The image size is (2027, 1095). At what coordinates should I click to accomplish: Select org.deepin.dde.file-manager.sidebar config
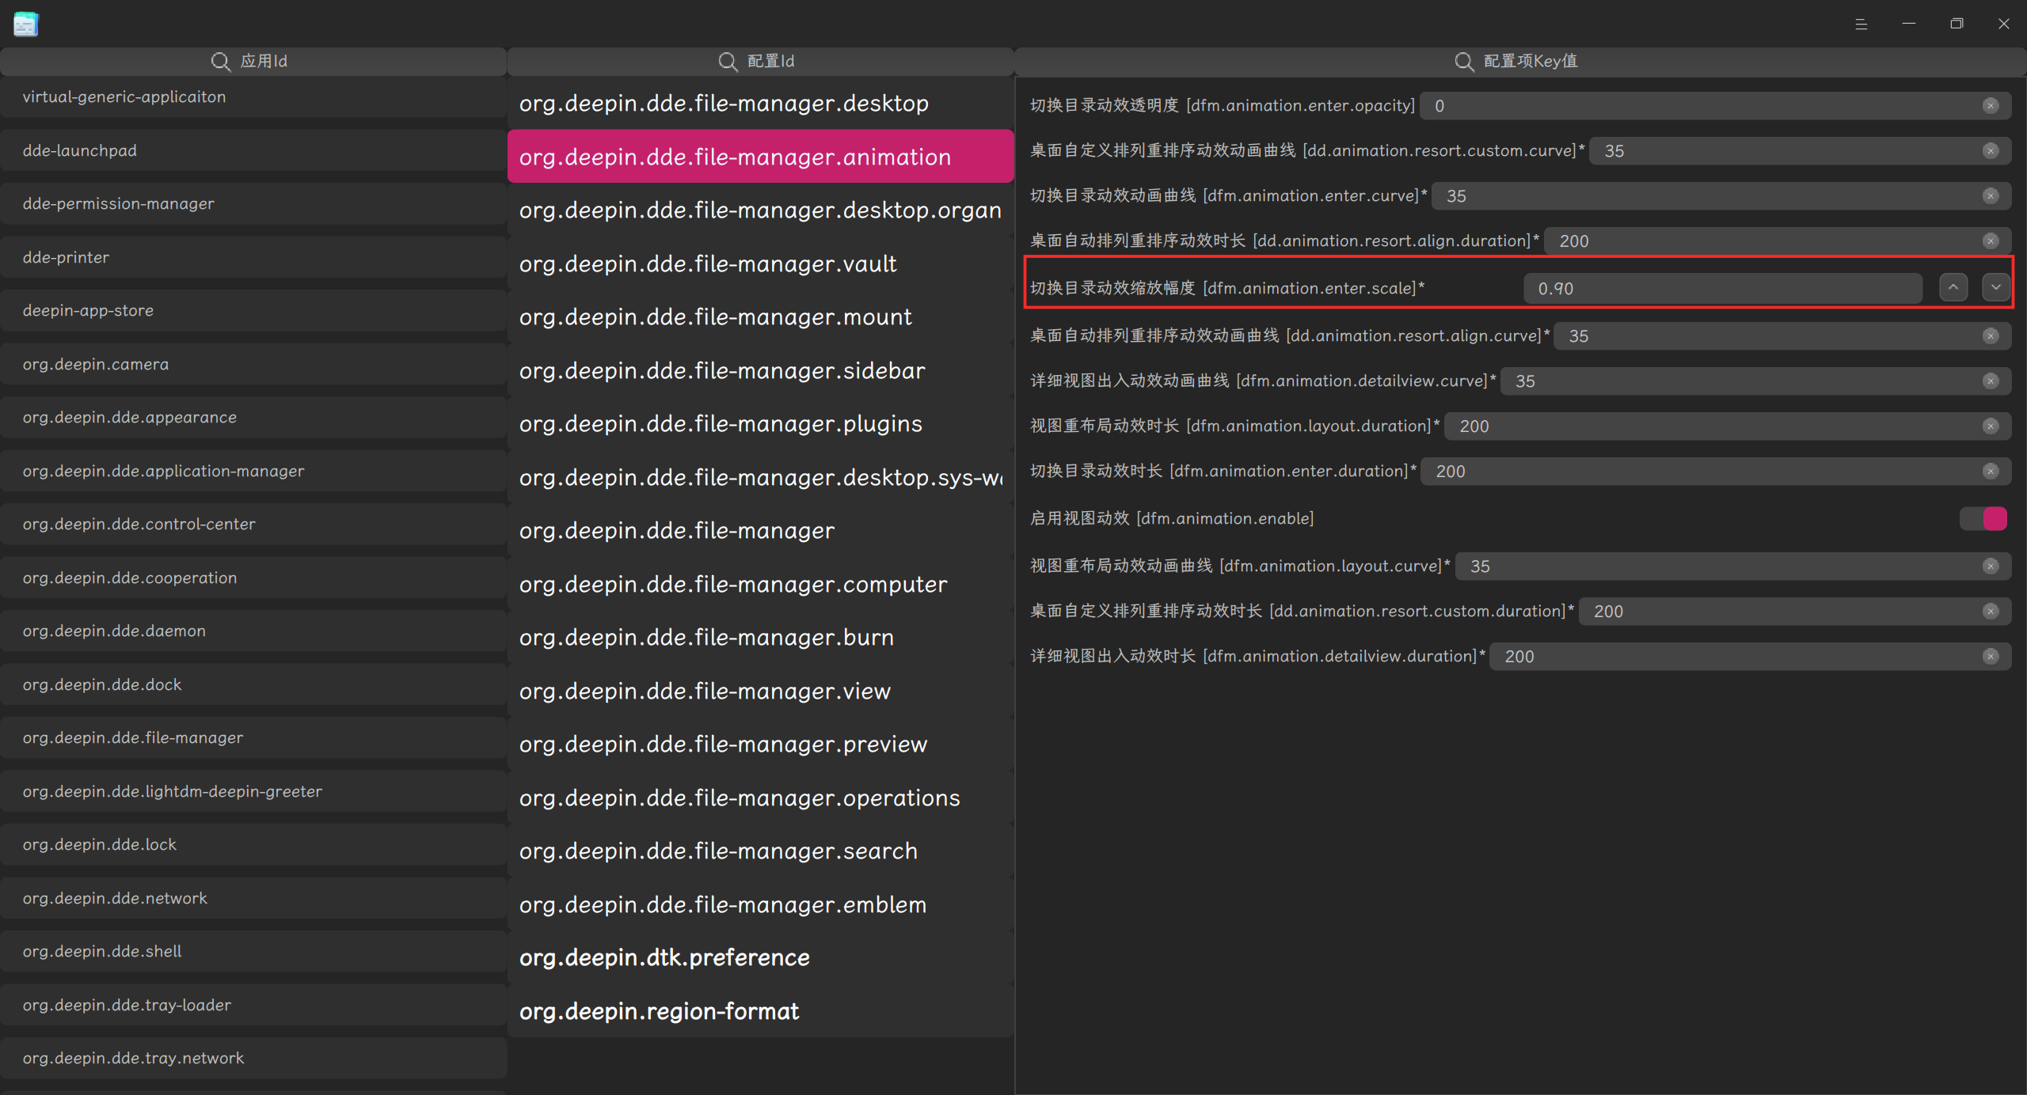760,371
